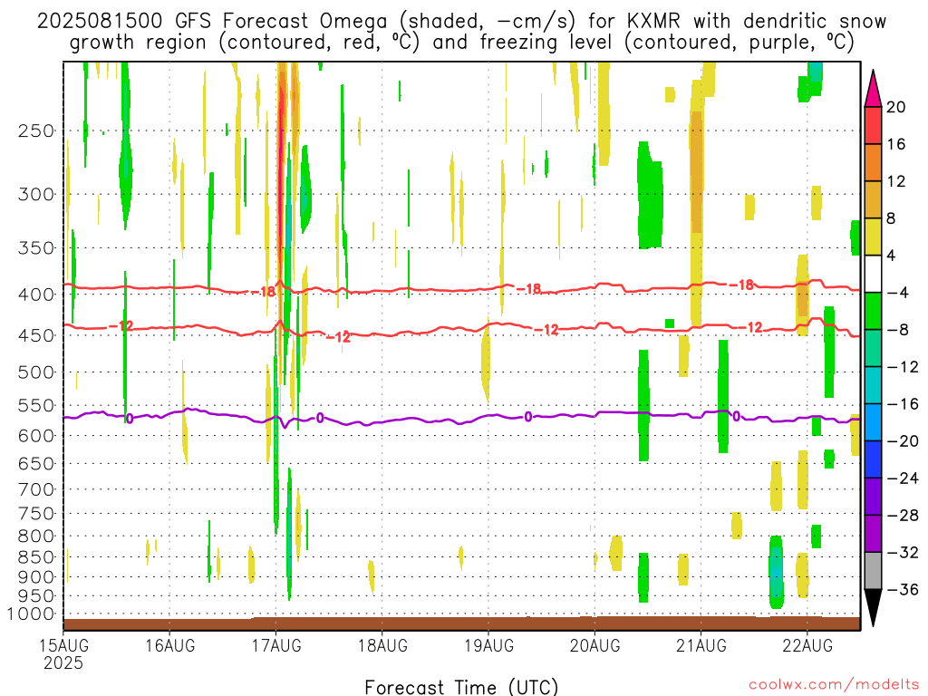Click the 900 pressure level label
928x696 pixels.
(36, 577)
